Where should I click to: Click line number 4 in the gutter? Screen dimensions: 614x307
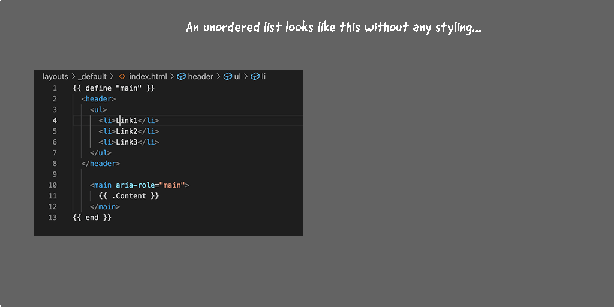point(55,121)
